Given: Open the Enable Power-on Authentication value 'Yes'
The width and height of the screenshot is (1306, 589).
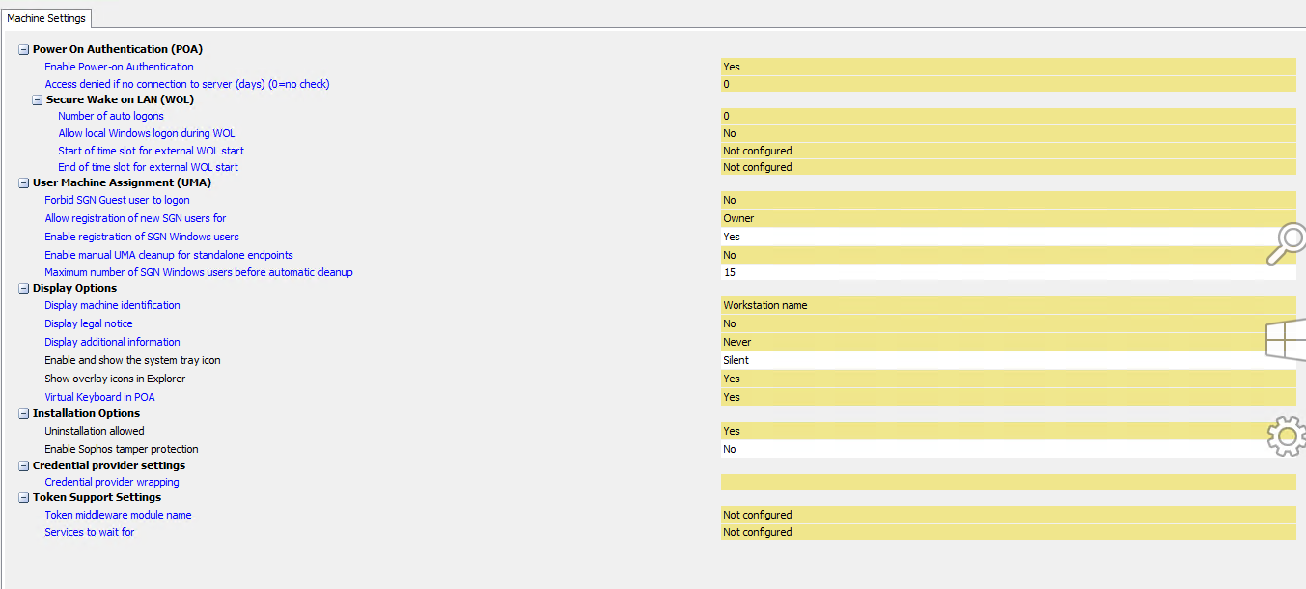Looking at the screenshot, I should [x=1009, y=67].
